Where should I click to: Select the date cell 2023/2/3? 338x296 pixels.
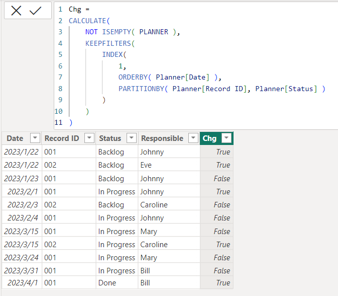pos(23,205)
